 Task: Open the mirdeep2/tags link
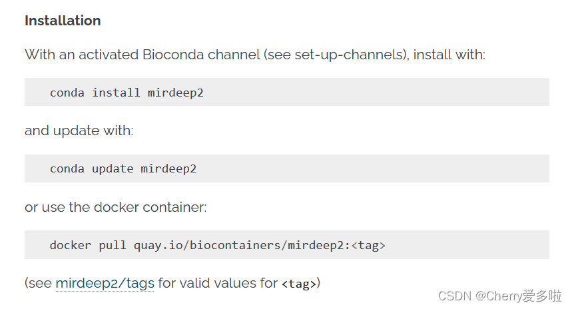coord(105,283)
